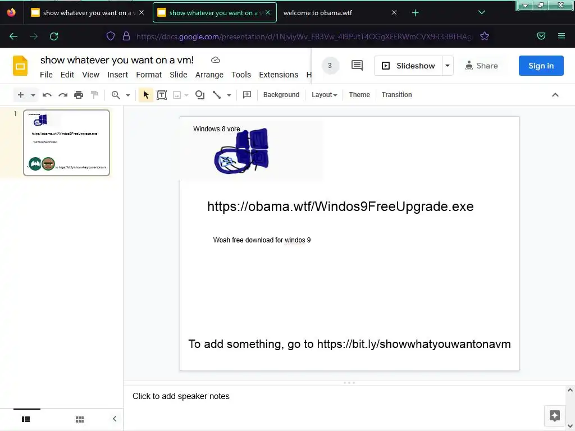Reload the page with refresh icon

(54, 36)
